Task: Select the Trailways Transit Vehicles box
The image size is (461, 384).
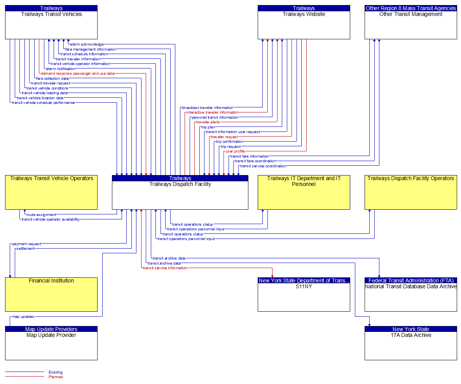Action: (51, 22)
